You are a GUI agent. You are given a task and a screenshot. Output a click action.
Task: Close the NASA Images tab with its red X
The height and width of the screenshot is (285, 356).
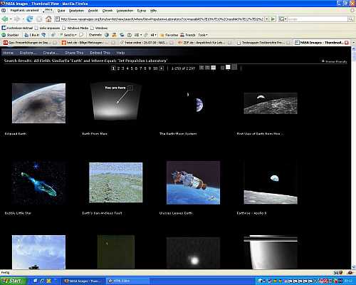coord(347,43)
